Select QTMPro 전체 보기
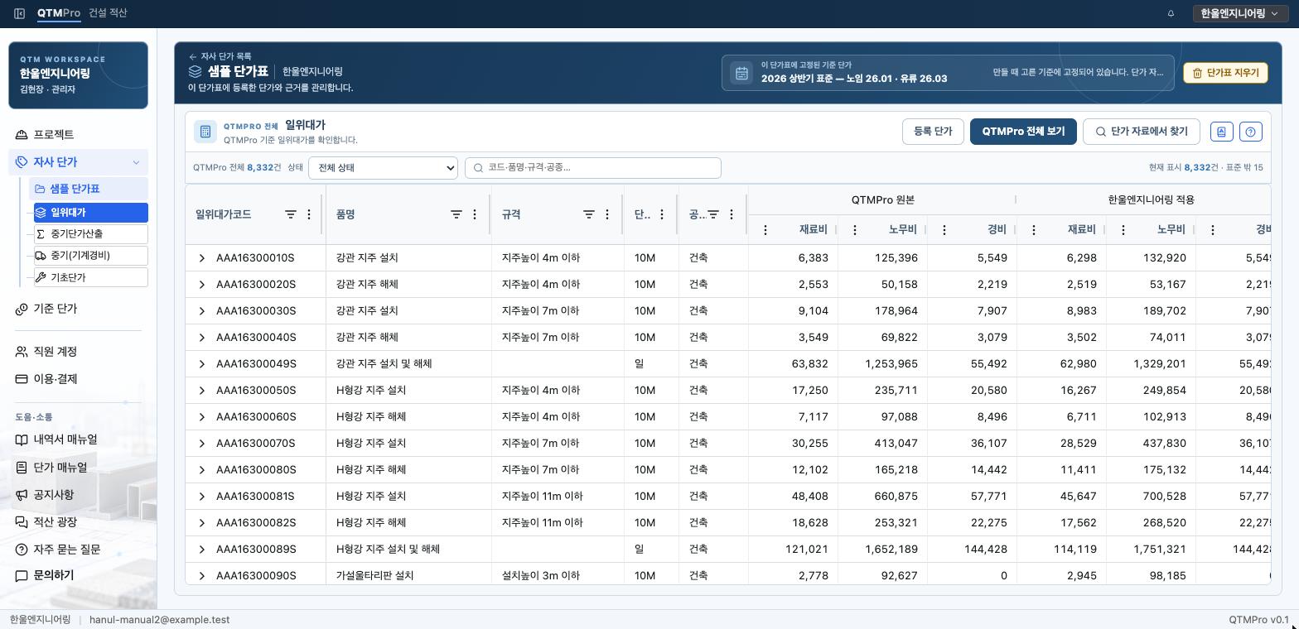 (x=1023, y=132)
